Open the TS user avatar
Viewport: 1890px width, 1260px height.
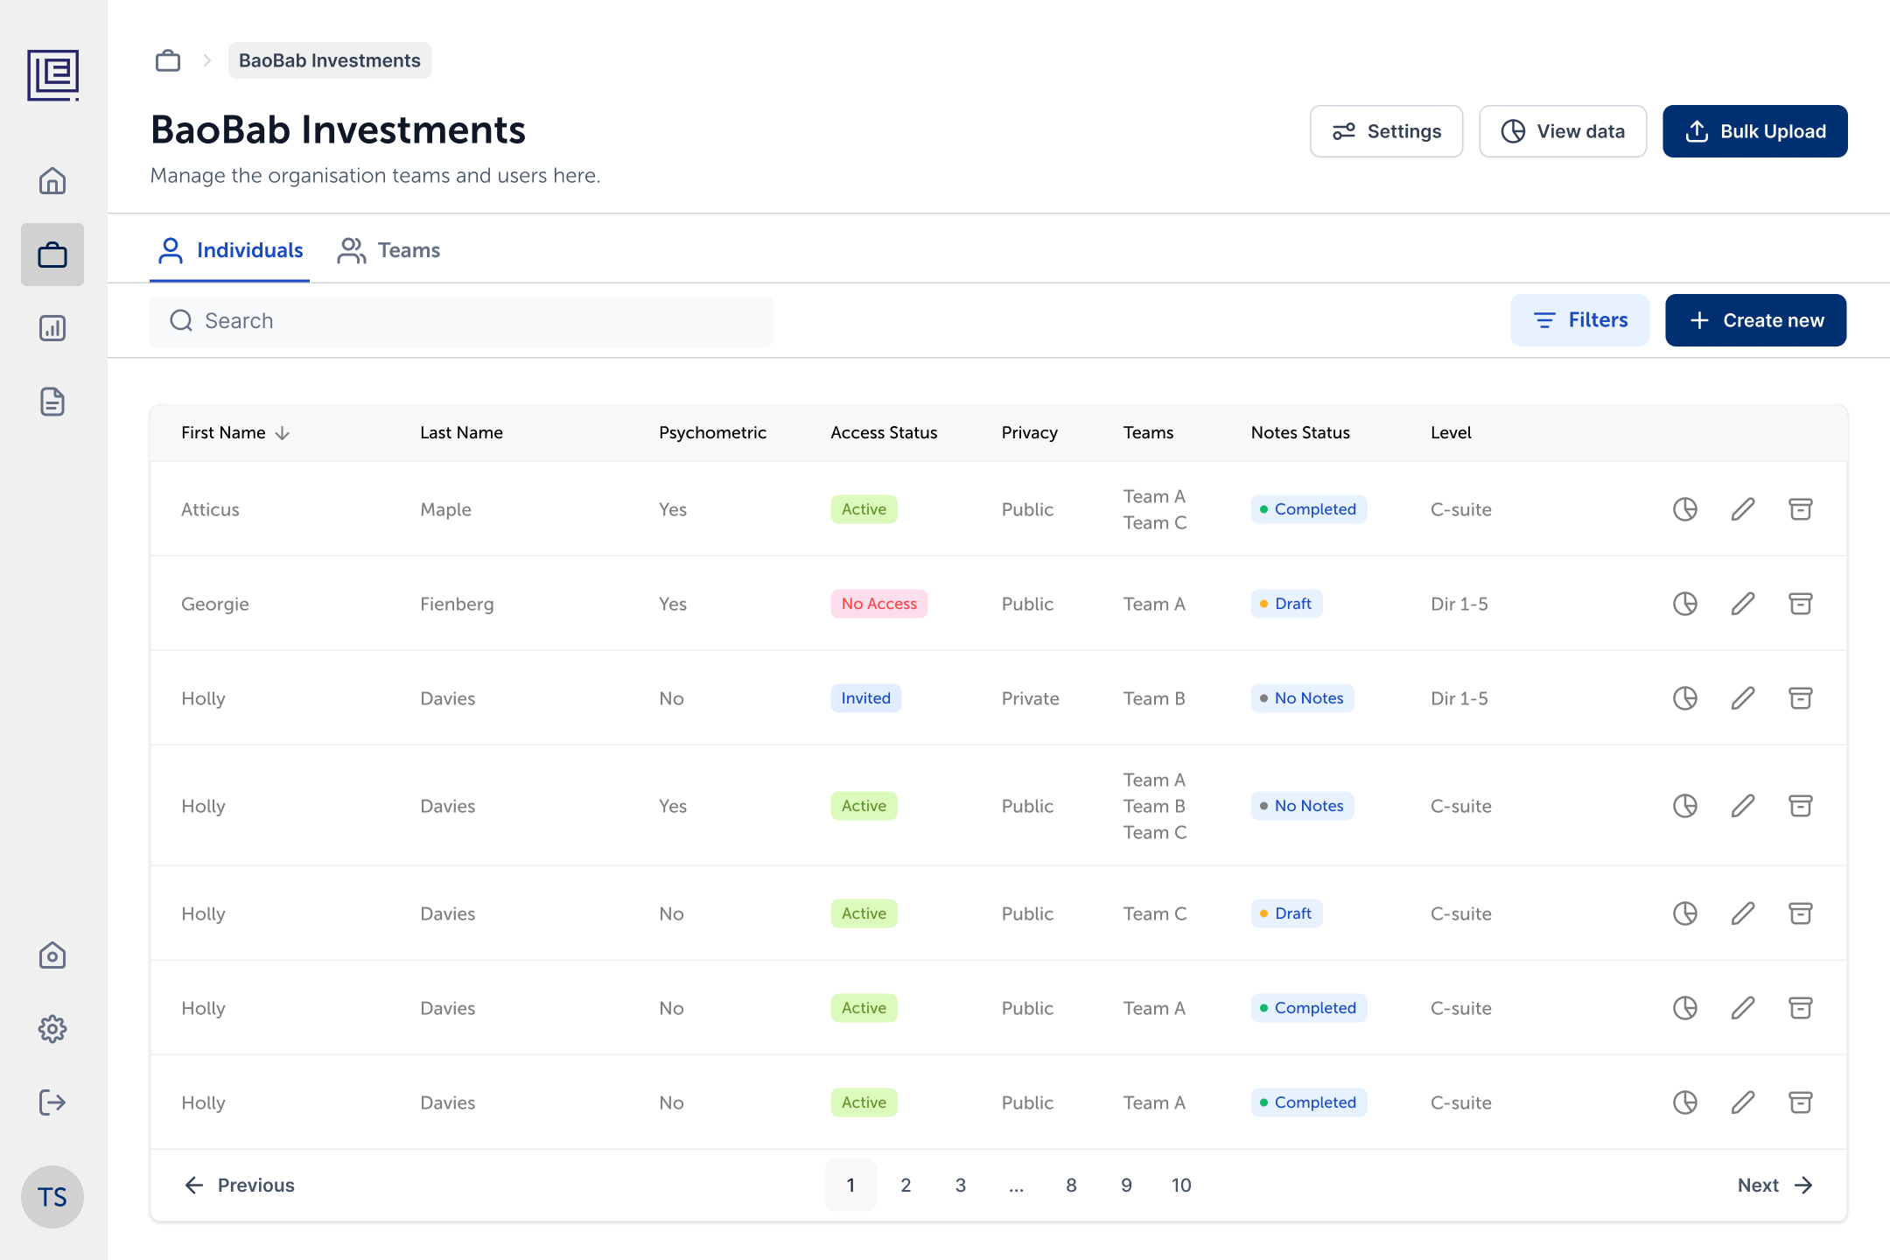click(x=52, y=1197)
